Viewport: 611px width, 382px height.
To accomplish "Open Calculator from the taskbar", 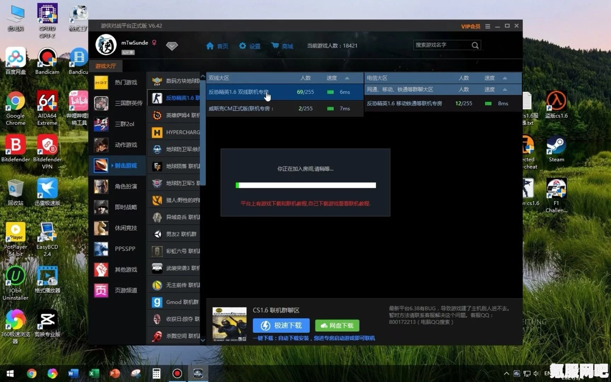I will 156,374.
